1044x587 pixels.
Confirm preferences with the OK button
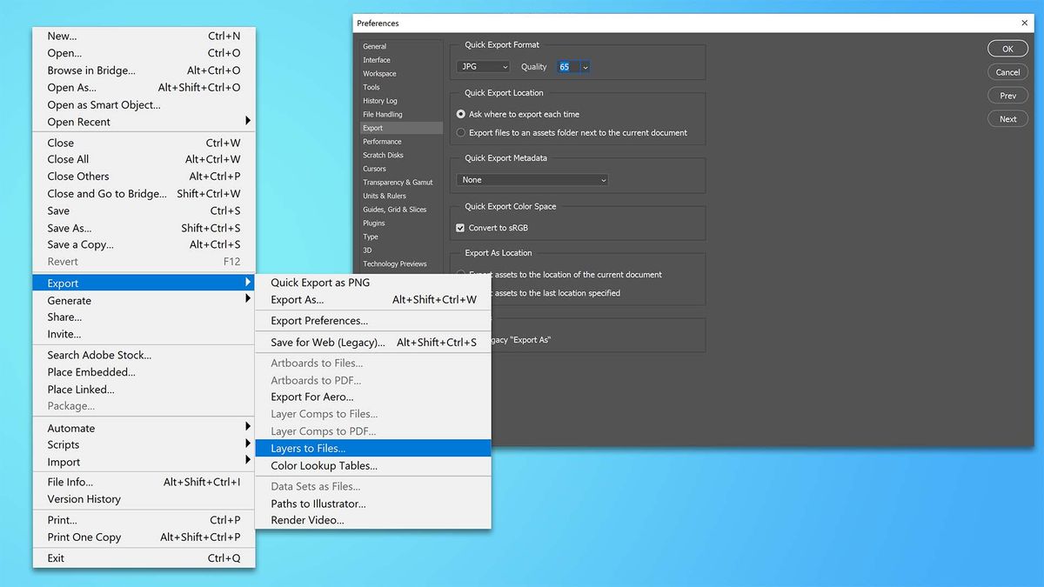pyautogui.click(x=1007, y=48)
